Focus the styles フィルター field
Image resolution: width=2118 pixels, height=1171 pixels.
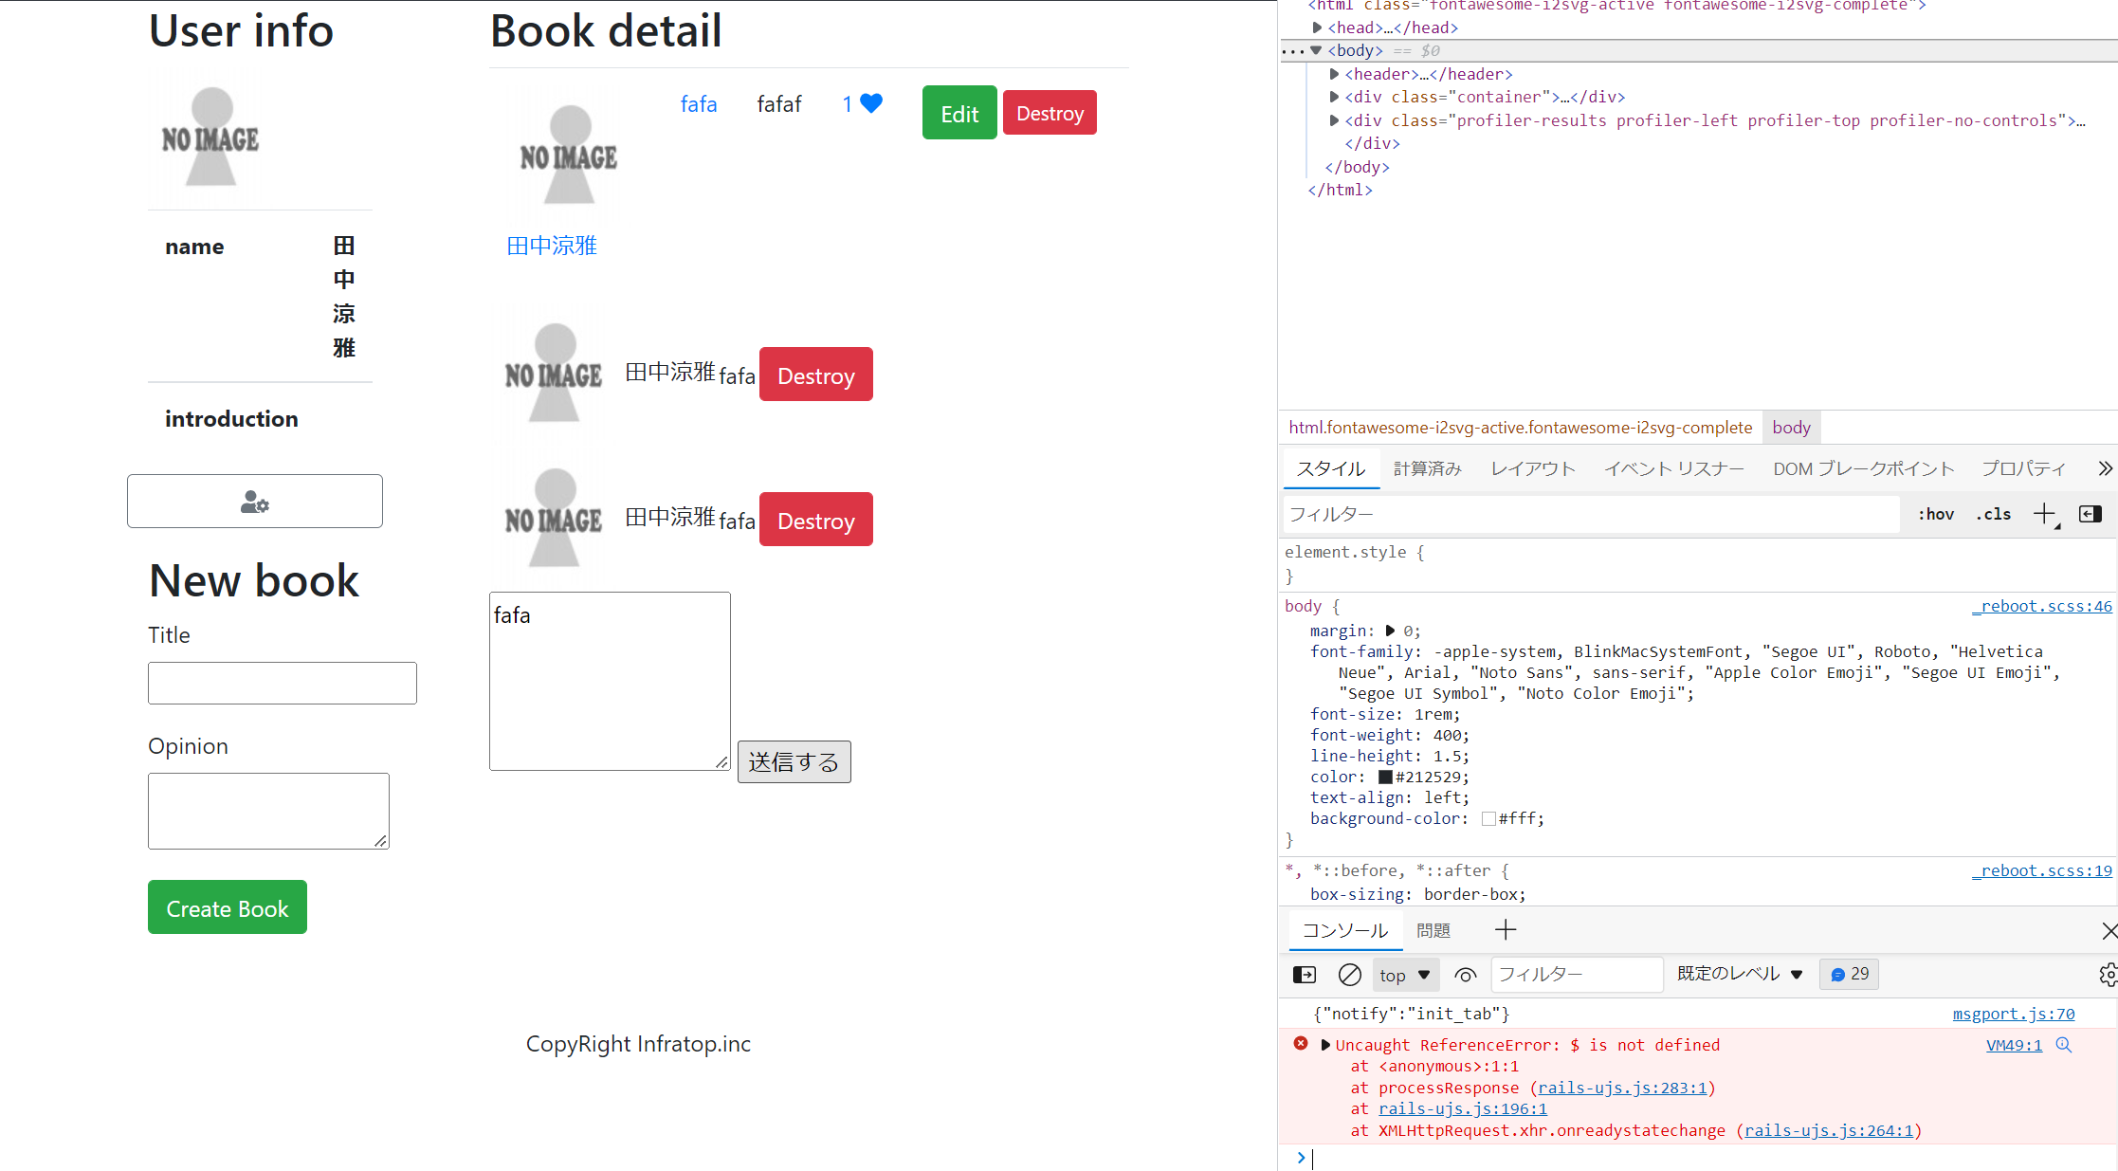(x=1592, y=514)
